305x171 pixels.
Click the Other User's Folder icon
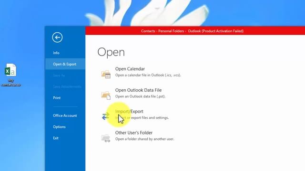coord(106,138)
